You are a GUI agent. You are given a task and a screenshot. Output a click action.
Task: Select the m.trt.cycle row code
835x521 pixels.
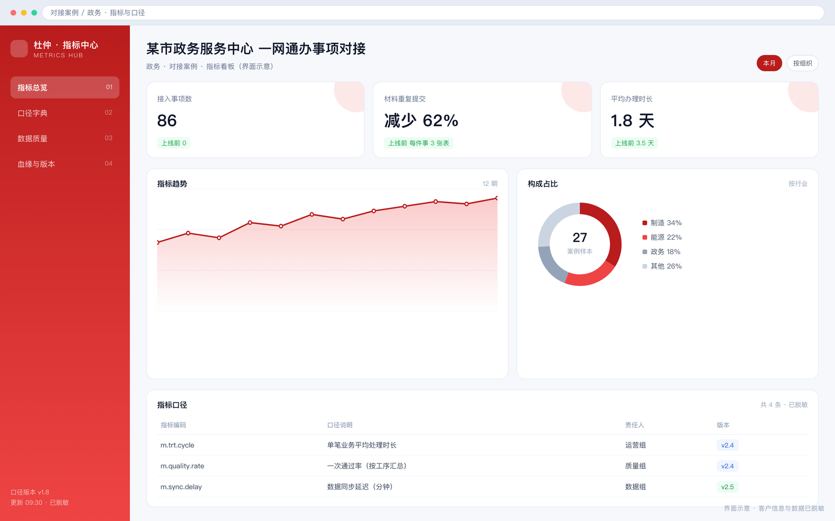point(177,445)
